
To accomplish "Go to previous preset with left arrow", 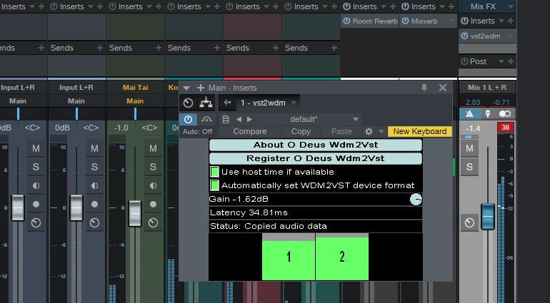I will [x=239, y=120].
